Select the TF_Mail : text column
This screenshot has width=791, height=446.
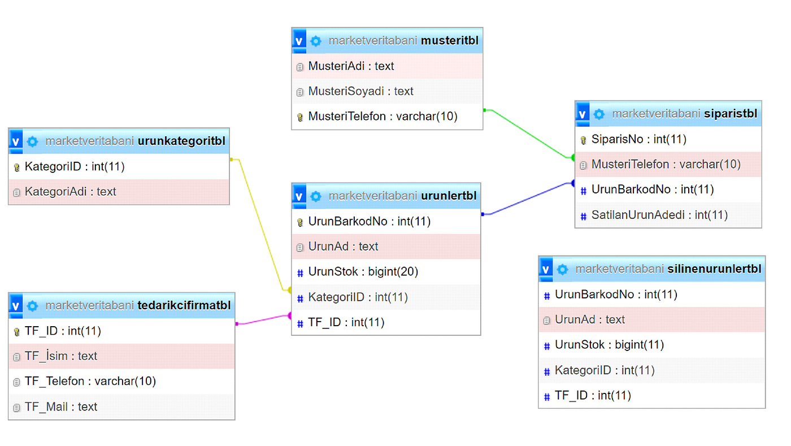click(121, 406)
